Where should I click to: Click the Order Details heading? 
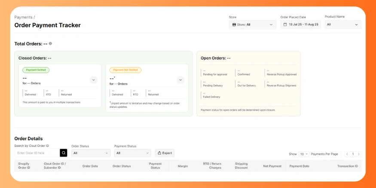pos(28,139)
